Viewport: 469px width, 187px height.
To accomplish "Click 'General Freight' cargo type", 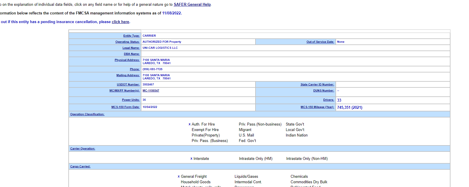I will point(194,177).
